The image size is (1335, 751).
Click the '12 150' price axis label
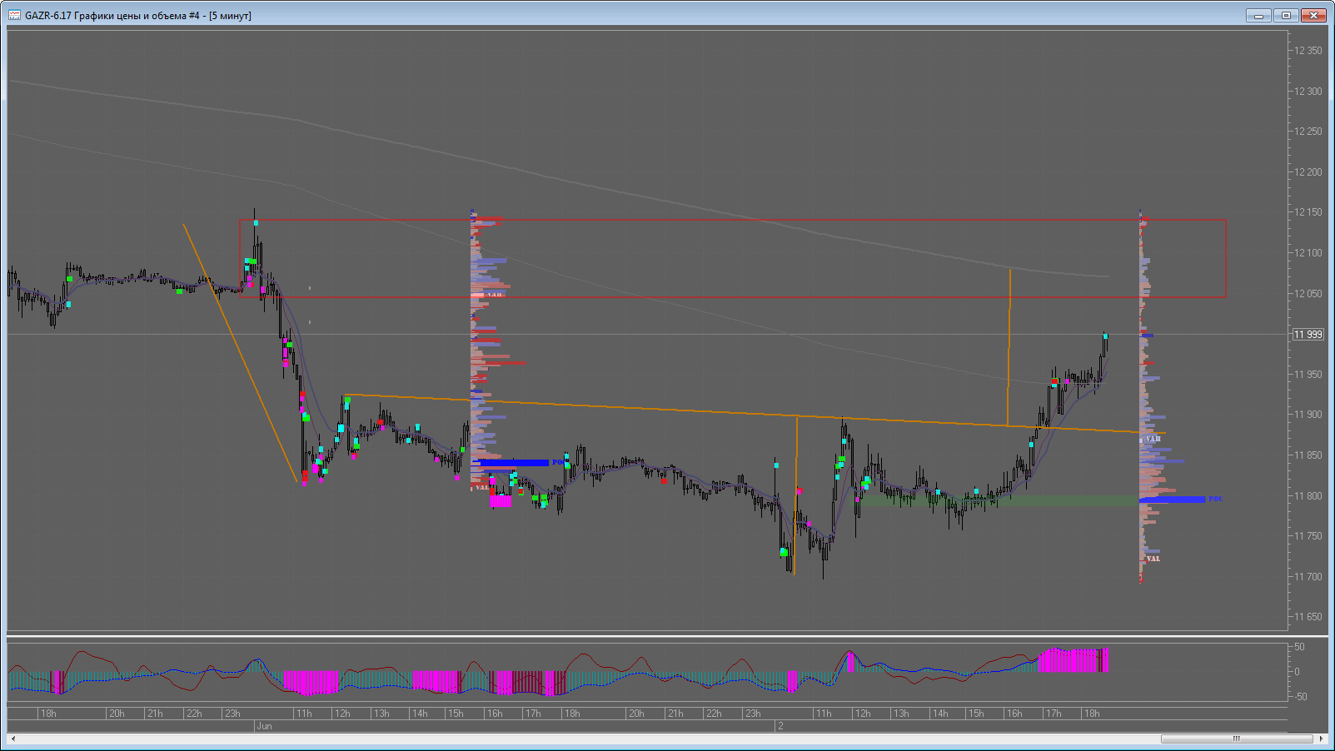click(1308, 212)
